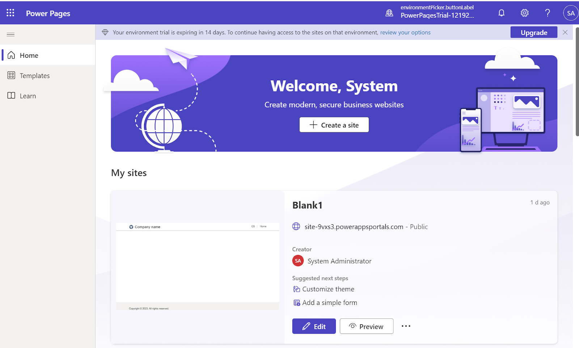
Task: Open the Blank1 site thumbnail
Action: [x=198, y=267]
